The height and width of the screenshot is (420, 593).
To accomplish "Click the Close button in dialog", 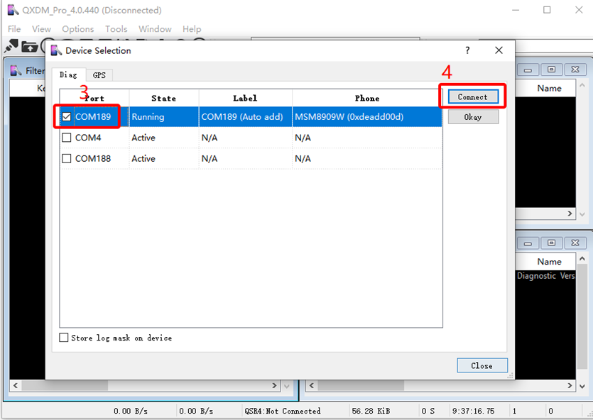I will point(482,365).
